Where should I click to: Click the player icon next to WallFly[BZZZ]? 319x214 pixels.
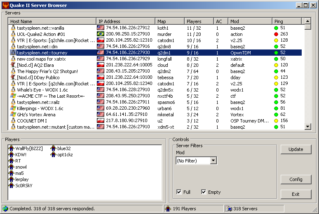coord(12,148)
